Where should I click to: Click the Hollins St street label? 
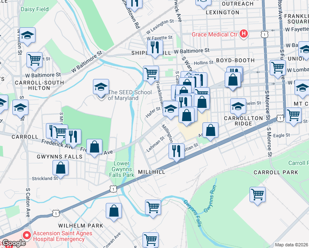pos(204,63)
